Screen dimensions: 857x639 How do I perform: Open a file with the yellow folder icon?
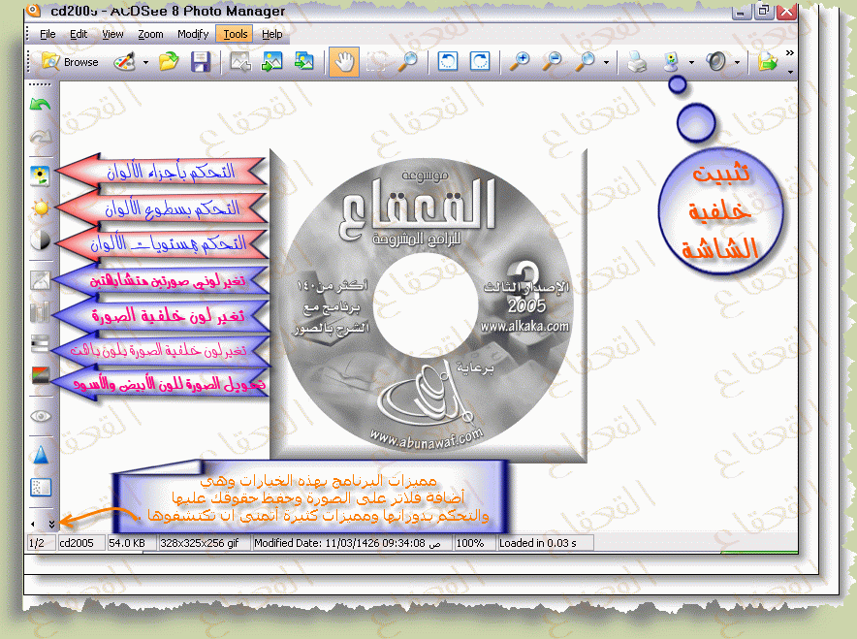pos(170,62)
